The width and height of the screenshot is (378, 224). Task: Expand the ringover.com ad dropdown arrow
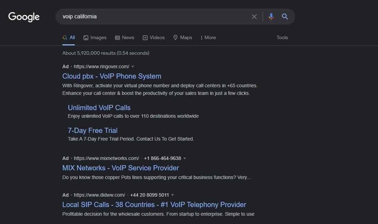point(133,67)
